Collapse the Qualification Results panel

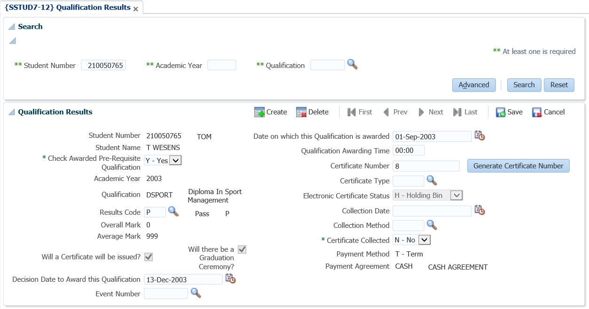pyautogui.click(x=12, y=112)
